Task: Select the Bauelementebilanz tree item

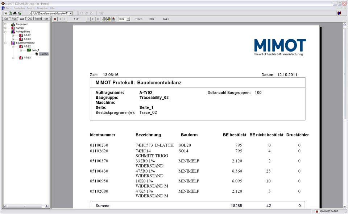Action: tap(25, 43)
